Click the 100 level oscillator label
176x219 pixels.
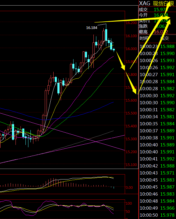(129, 203)
